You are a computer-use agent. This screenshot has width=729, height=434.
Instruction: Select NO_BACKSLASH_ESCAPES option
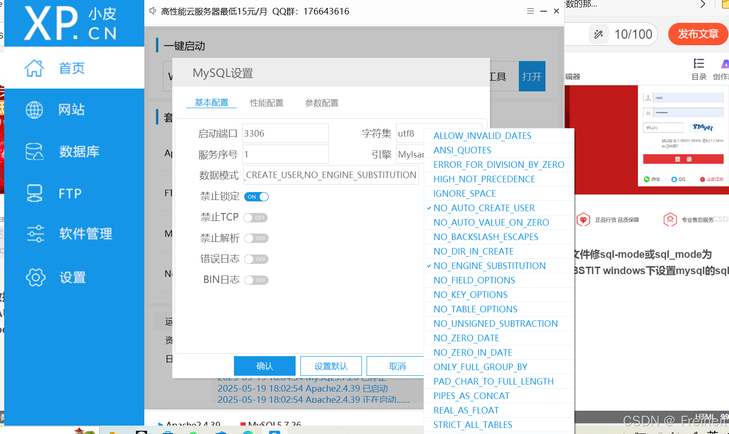[x=499, y=237]
